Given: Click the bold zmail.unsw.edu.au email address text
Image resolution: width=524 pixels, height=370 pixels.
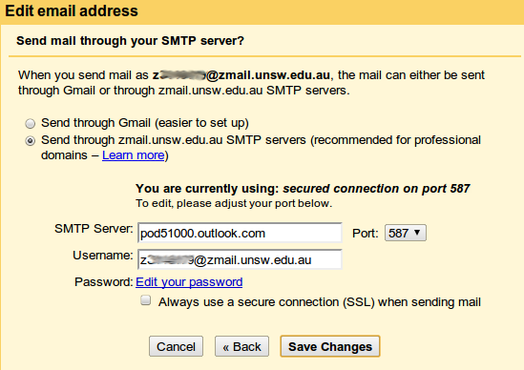Looking at the screenshot, I should 241,75.
